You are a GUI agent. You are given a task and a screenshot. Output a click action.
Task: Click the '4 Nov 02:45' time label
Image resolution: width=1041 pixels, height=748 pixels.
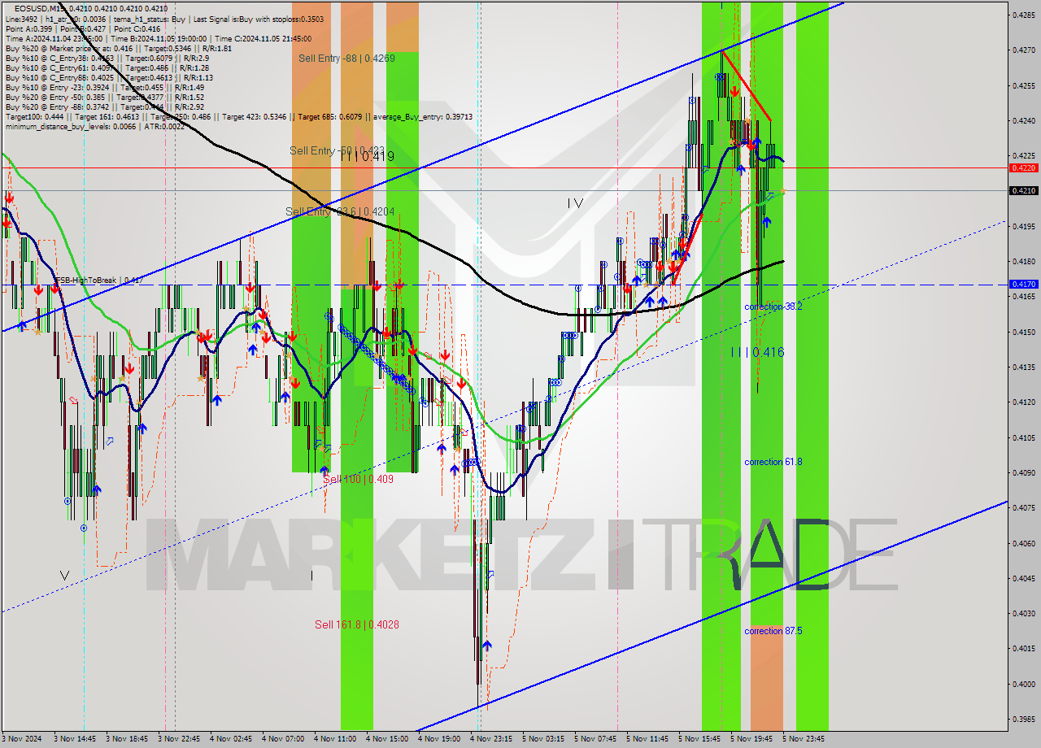[x=231, y=739]
